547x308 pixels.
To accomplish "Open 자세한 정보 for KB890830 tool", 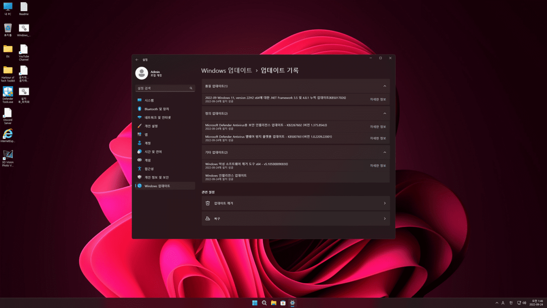I will [378, 166].
